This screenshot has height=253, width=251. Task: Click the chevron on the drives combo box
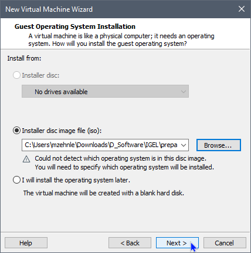coord(184,92)
